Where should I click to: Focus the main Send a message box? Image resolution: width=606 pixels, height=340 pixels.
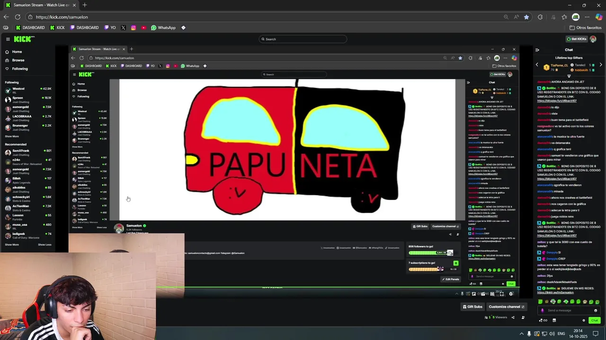click(569, 310)
